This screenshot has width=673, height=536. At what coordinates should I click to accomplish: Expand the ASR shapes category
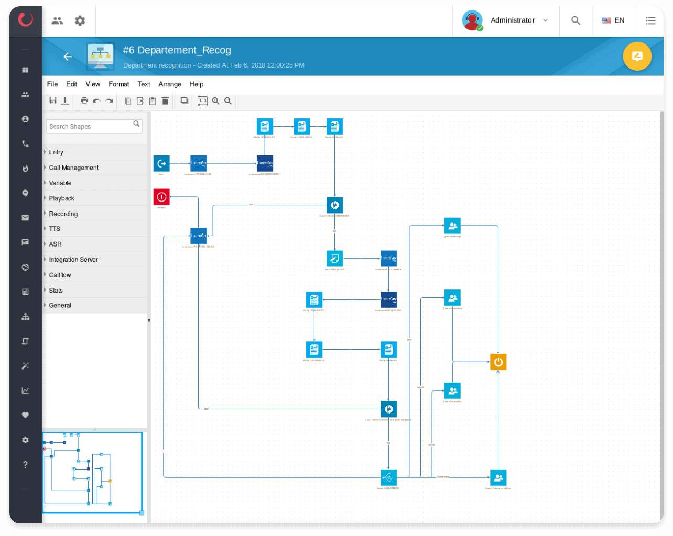55,244
